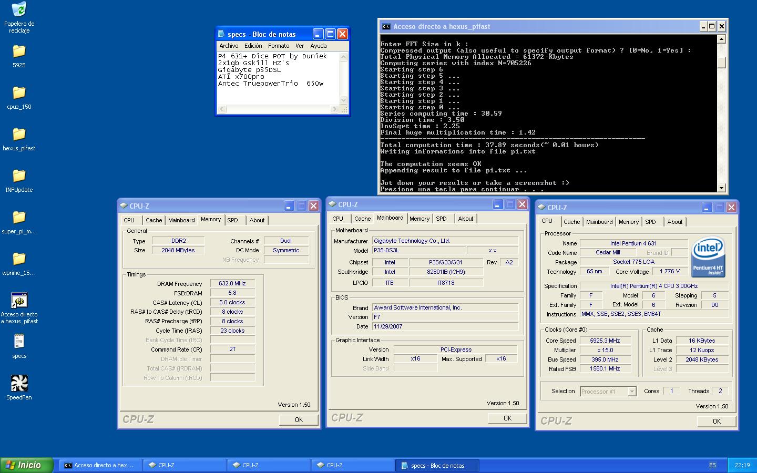Click Notepad horizontal scrollbar left arrow
This screenshot has width=757, height=473.
click(222, 109)
